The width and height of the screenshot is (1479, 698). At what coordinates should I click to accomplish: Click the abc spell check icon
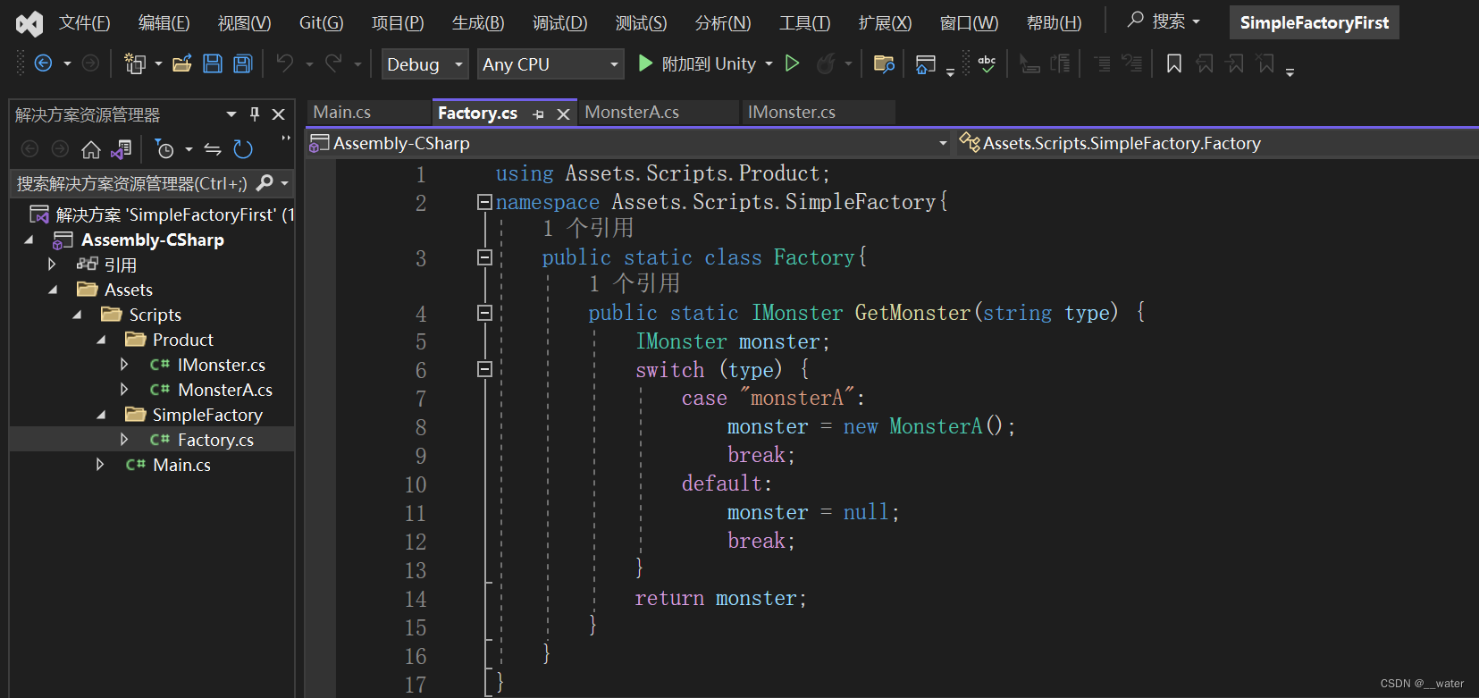[987, 63]
